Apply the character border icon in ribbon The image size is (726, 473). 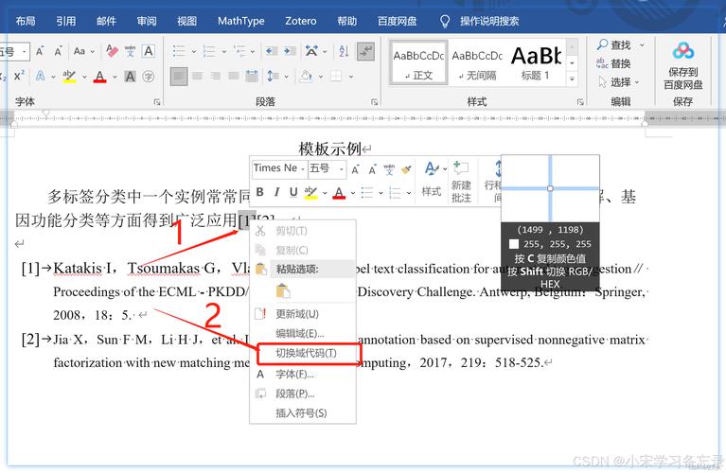[149, 51]
